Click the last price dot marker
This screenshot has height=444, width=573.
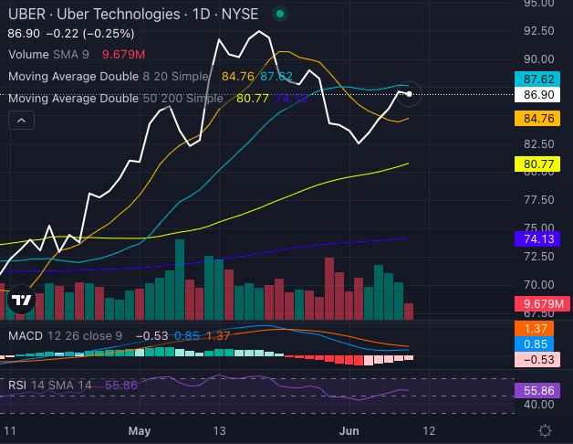pos(410,94)
